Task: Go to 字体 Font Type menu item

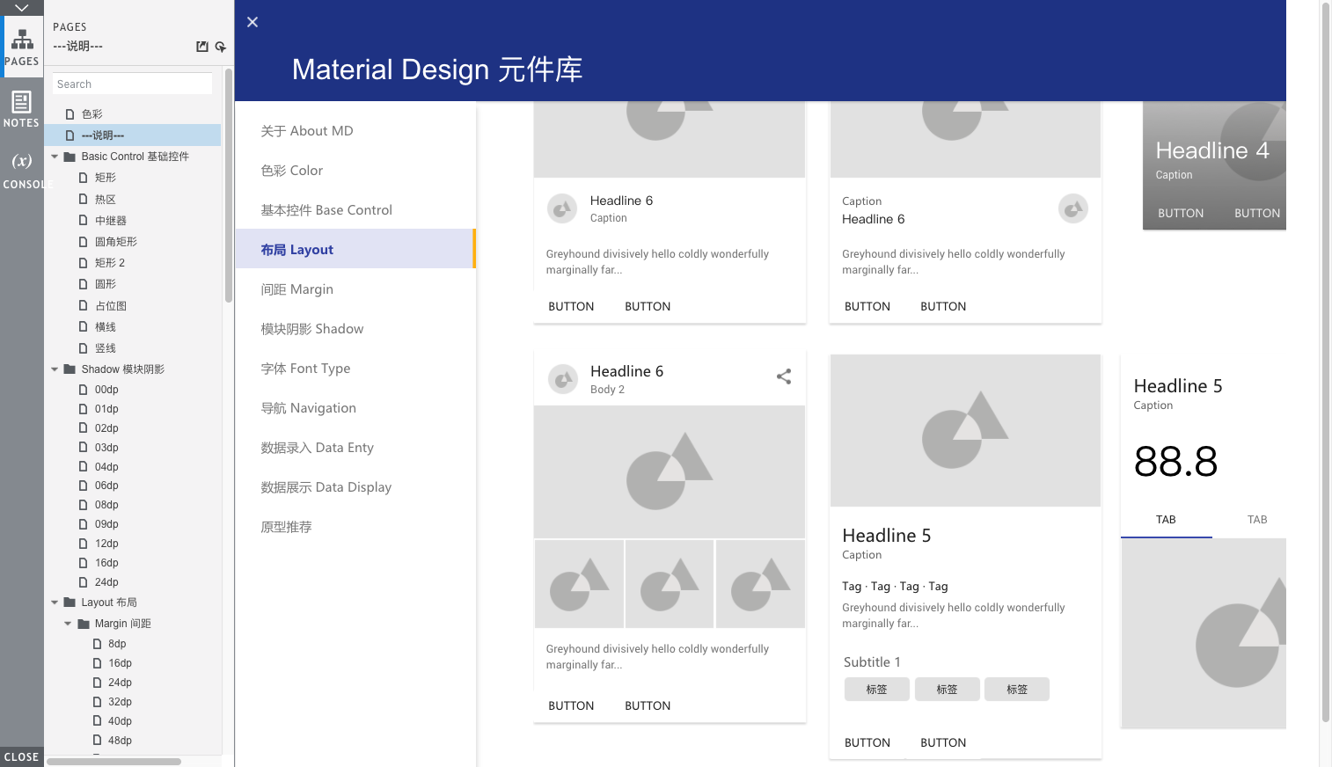Action: 355,369
